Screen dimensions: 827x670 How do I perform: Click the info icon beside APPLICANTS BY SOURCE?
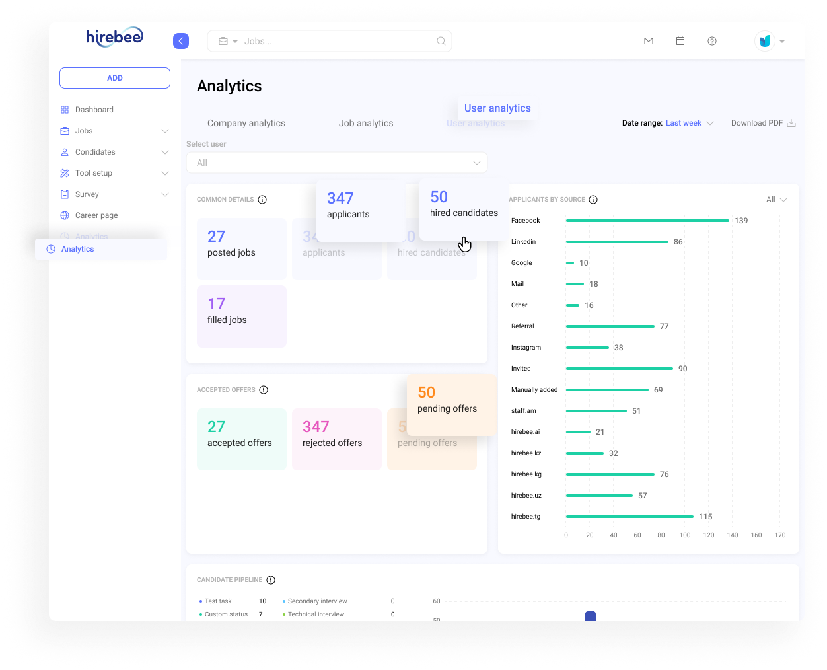point(593,199)
